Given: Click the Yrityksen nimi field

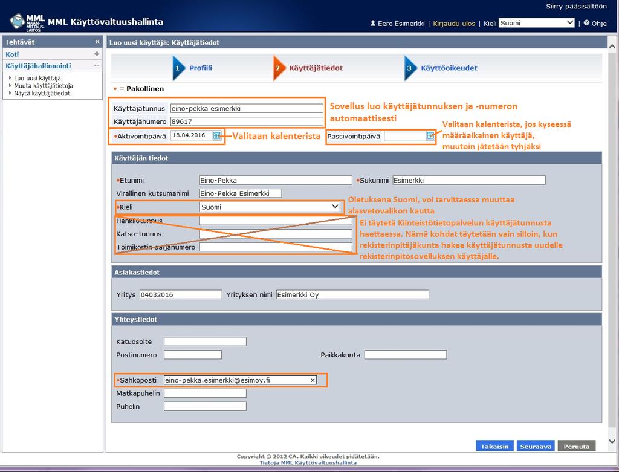Looking at the screenshot, I should [352, 294].
